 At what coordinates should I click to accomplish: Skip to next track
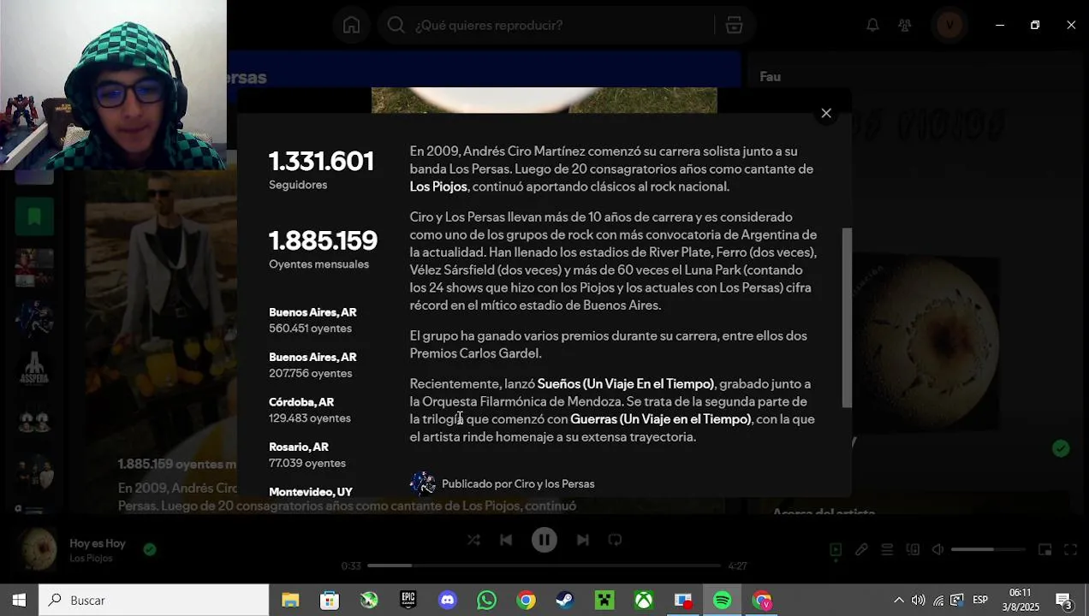pos(583,540)
